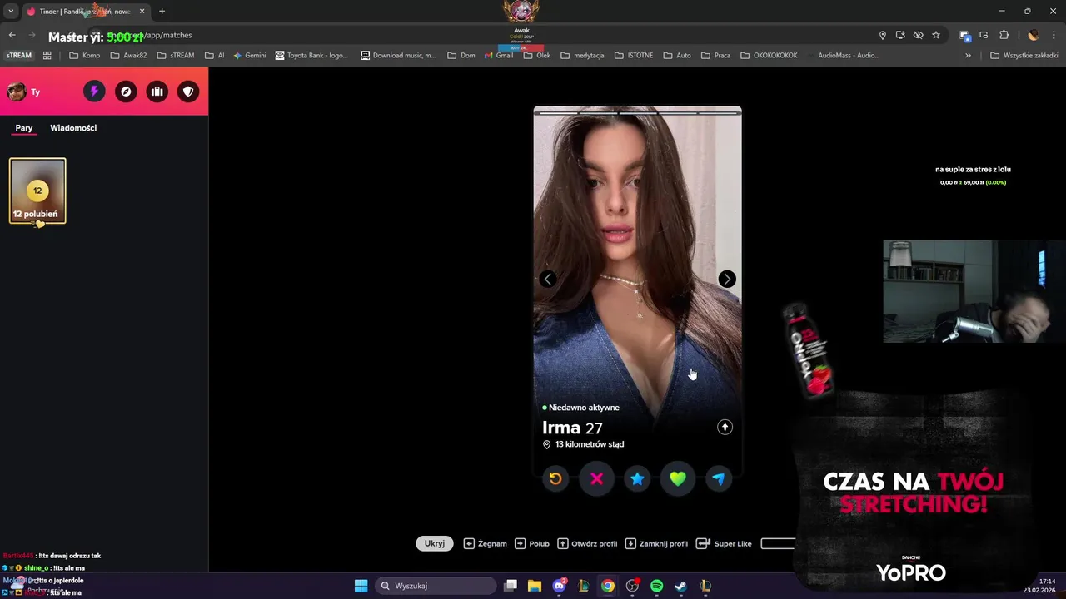Open the Awak82 bookmark folder
Screen dimensions: 1066x599
point(128,56)
